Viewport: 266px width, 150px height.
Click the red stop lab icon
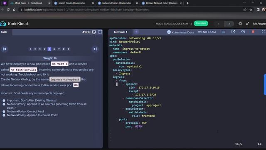[x=253, y=32]
